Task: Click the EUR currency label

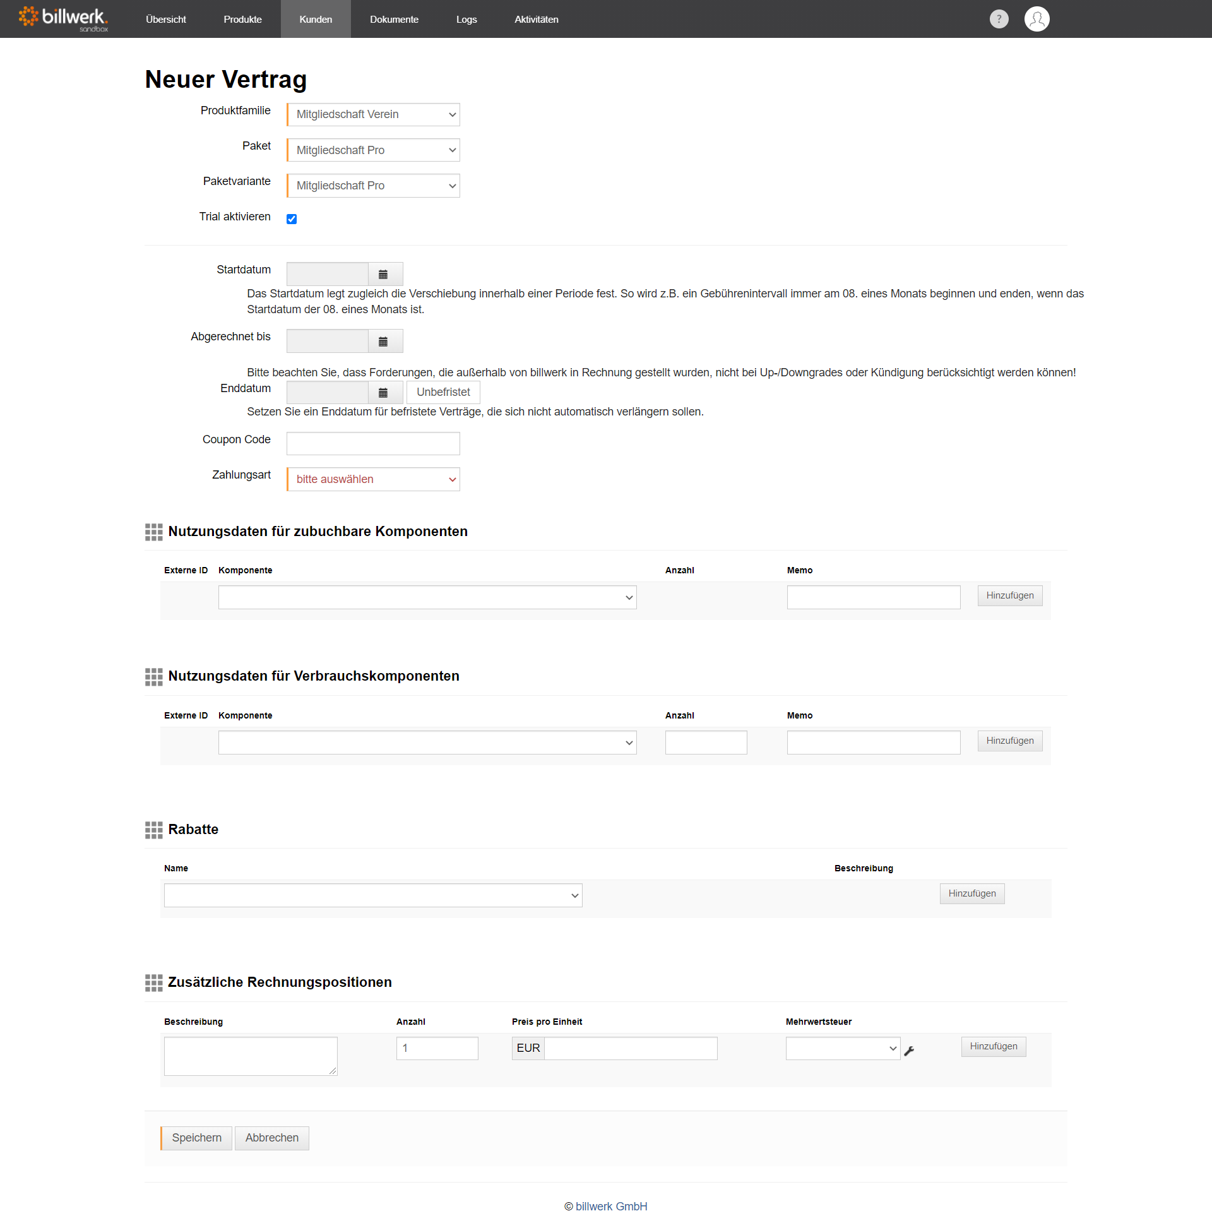Action: (x=528, y=1048)
